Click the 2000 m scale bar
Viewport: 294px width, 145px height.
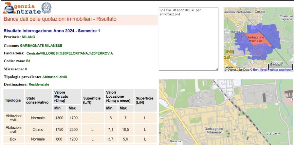279,66
